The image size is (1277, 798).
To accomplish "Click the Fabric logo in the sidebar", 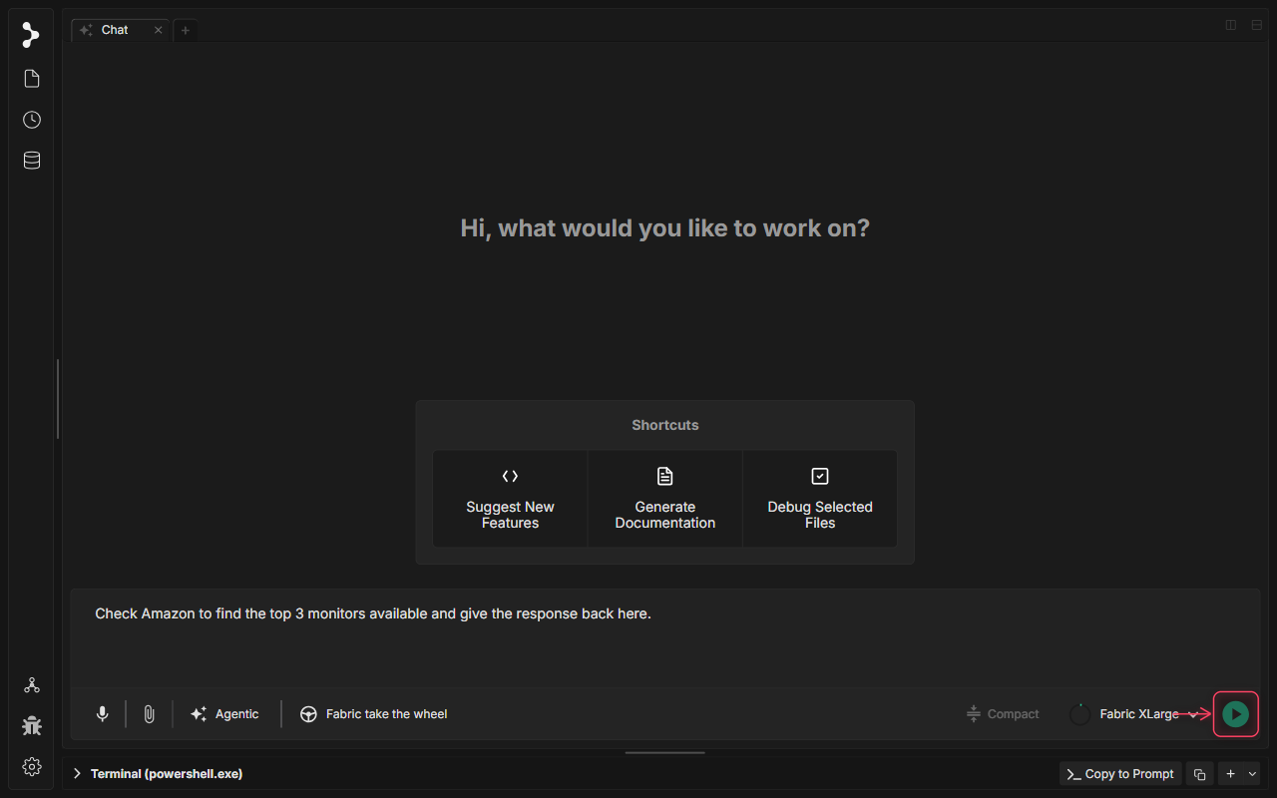I will (31, 35).
